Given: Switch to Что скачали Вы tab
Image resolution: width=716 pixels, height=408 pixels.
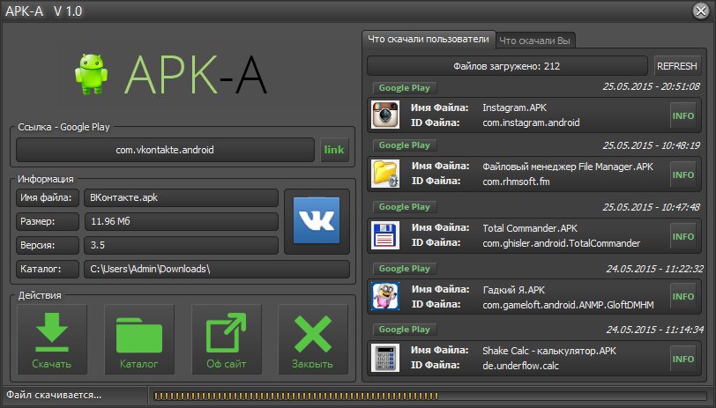Looking at the screenshot, I should tap(535, 41).
